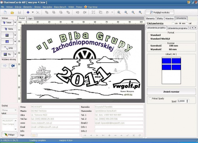Switch to the Warstwy tab

click(x=169, y=19)
